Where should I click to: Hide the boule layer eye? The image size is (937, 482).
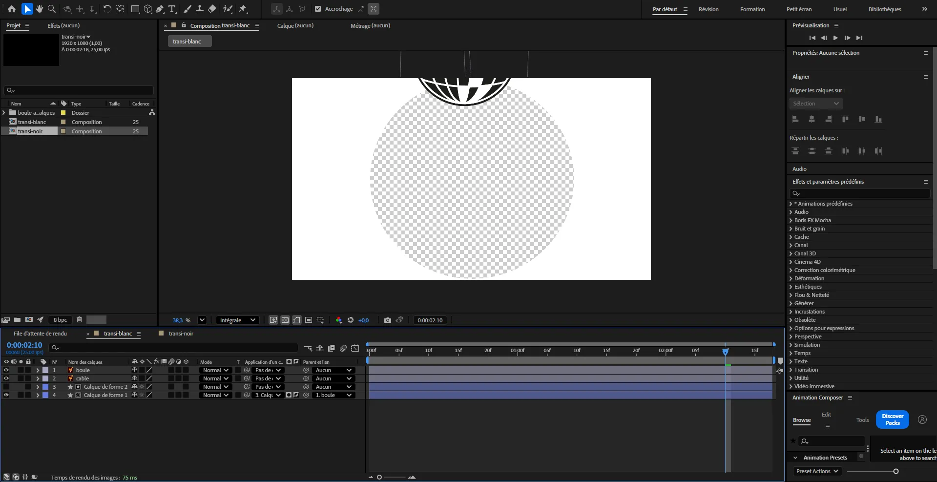(6, 370)
